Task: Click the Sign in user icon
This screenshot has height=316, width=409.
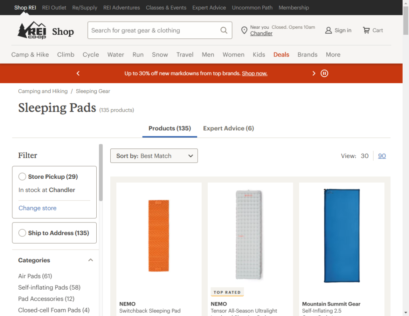Action: click(x=328, y=30)
